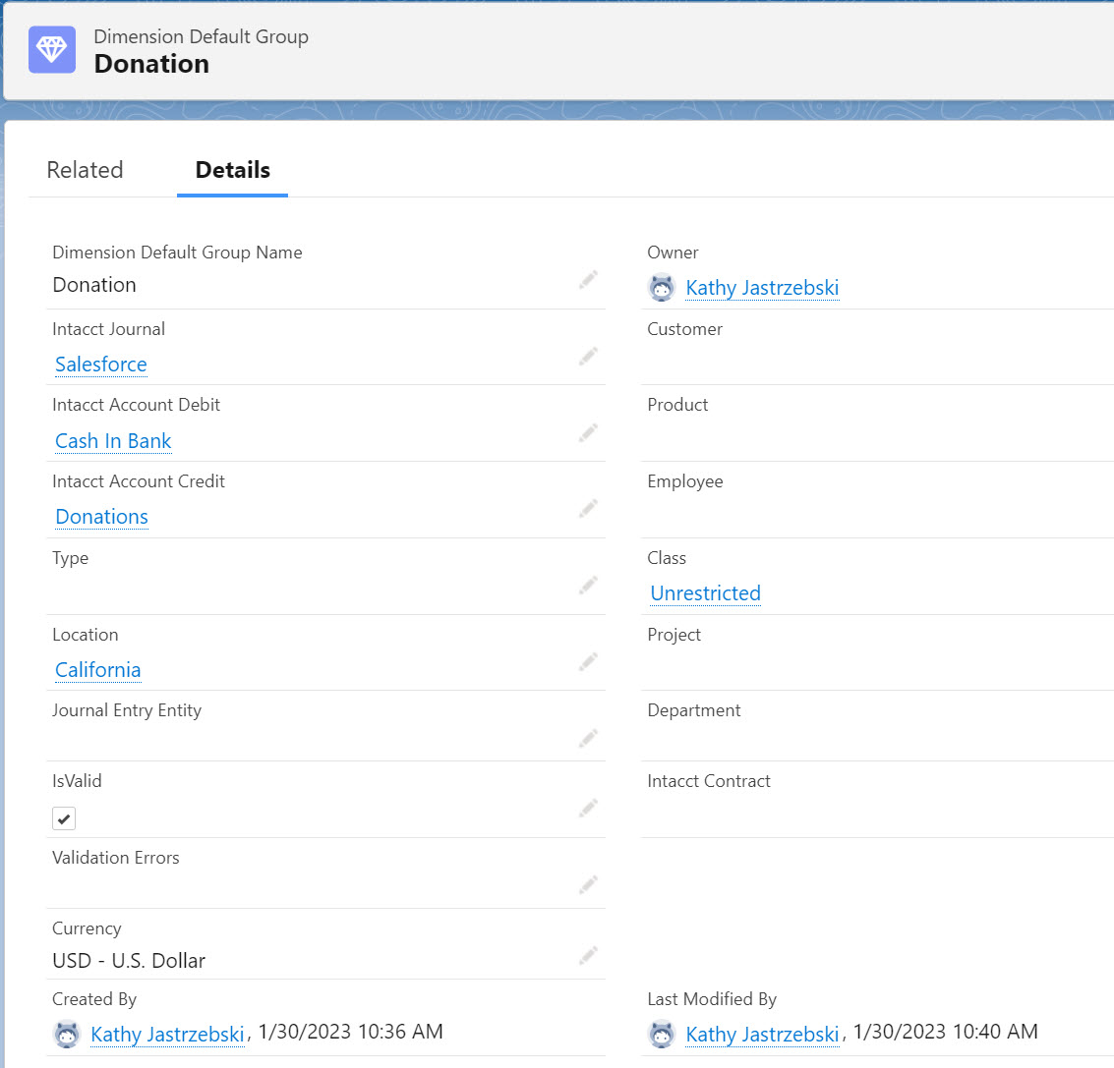
Task: Click pencil icon beside Intacct Journal
Action: (x=588, y=357)
